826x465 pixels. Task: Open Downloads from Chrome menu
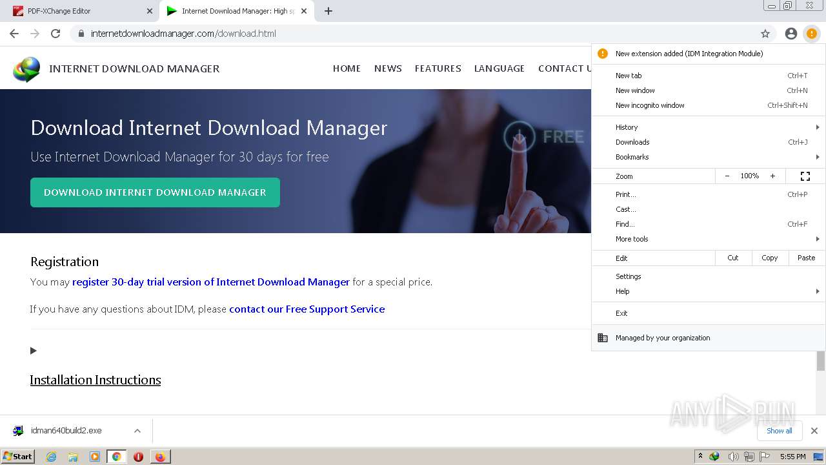click(709, 142)
